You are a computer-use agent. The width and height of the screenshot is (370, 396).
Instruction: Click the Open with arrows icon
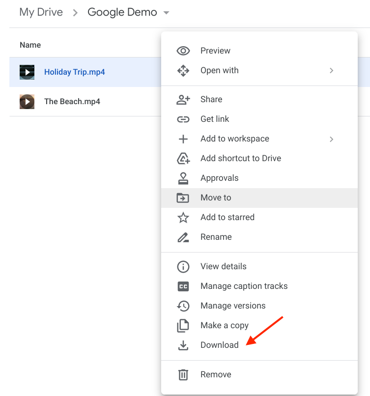click(x=183, y=71)
